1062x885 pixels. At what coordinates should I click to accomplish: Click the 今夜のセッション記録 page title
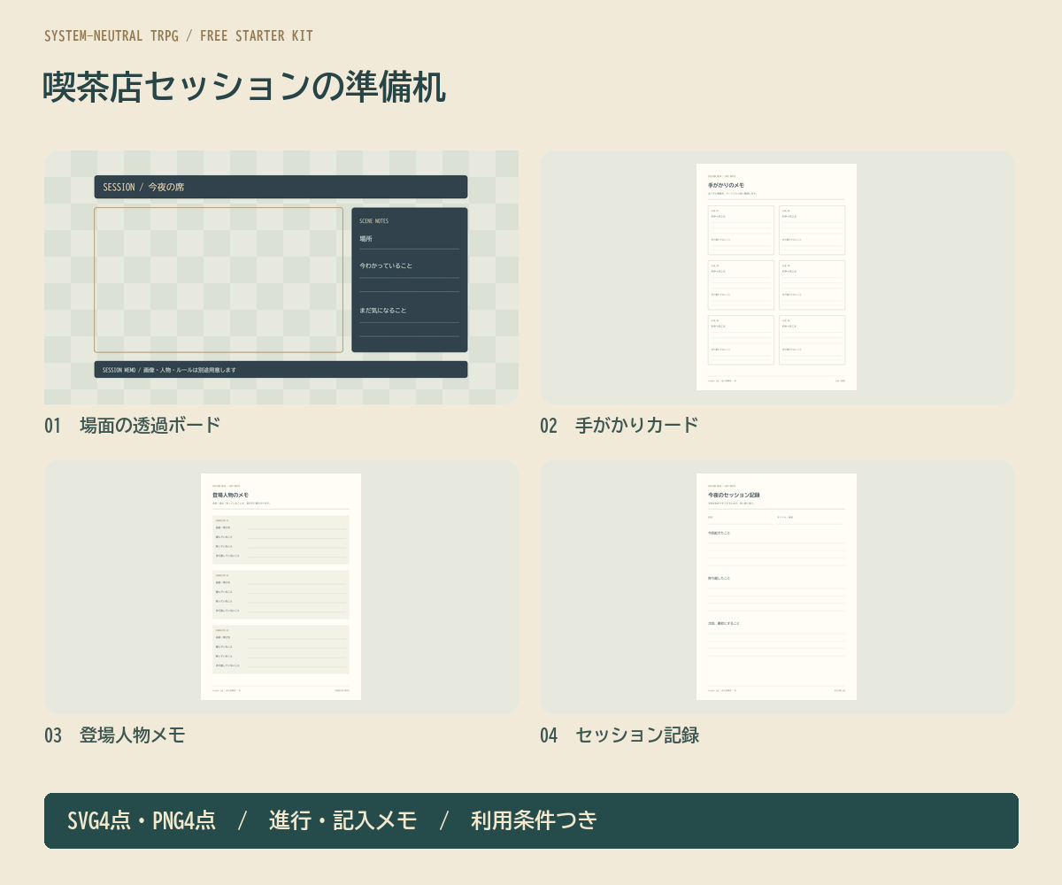734,495
